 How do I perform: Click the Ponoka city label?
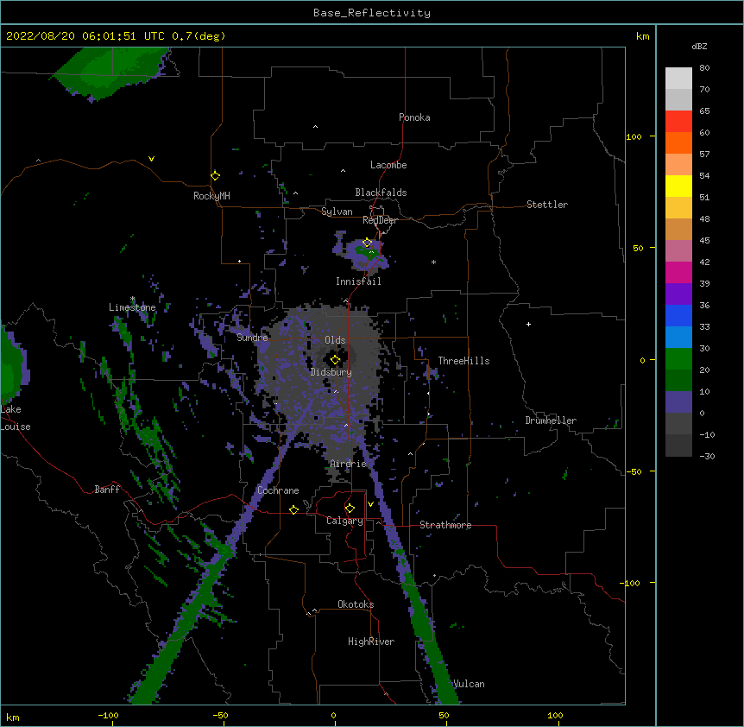414,117
